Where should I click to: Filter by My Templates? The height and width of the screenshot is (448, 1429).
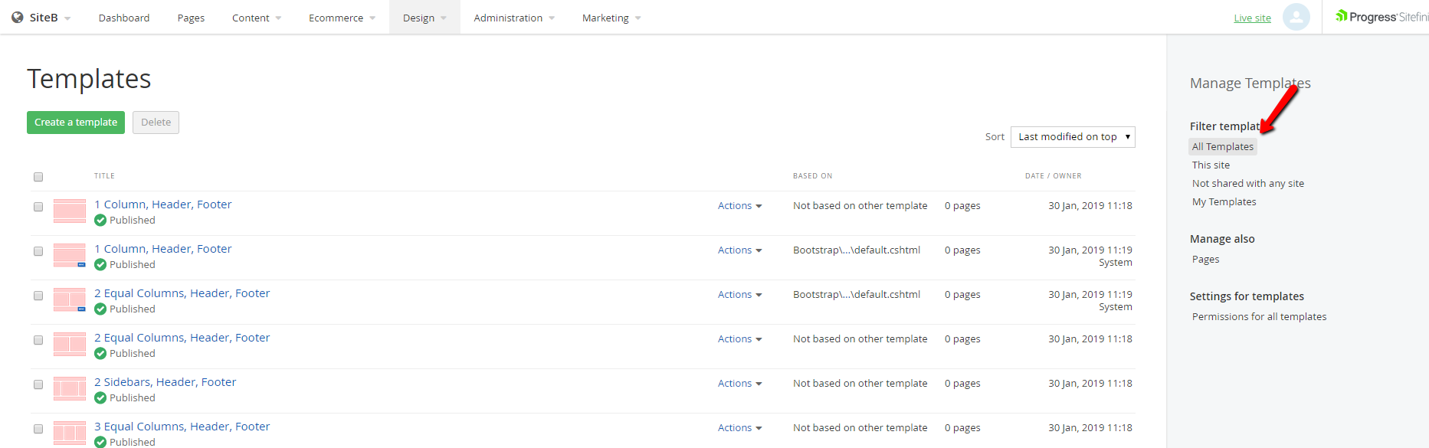pyautogui.click(x=1224, y=202)
